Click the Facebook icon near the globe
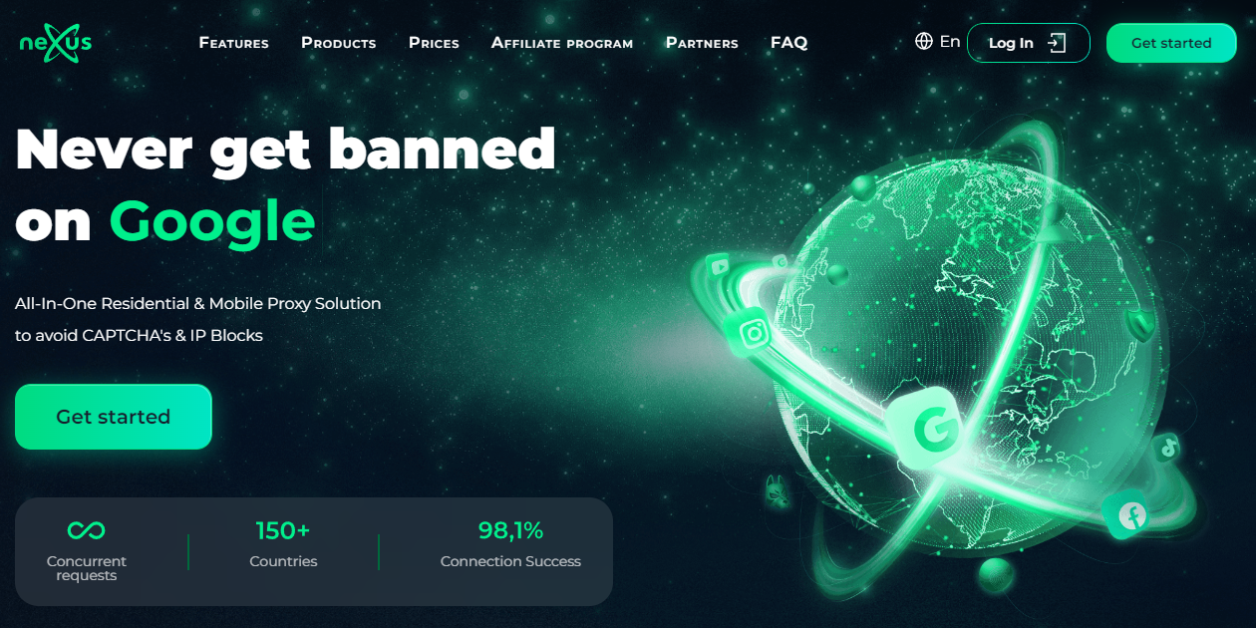Screen dimensions: 1256x628 point(1131,515)
